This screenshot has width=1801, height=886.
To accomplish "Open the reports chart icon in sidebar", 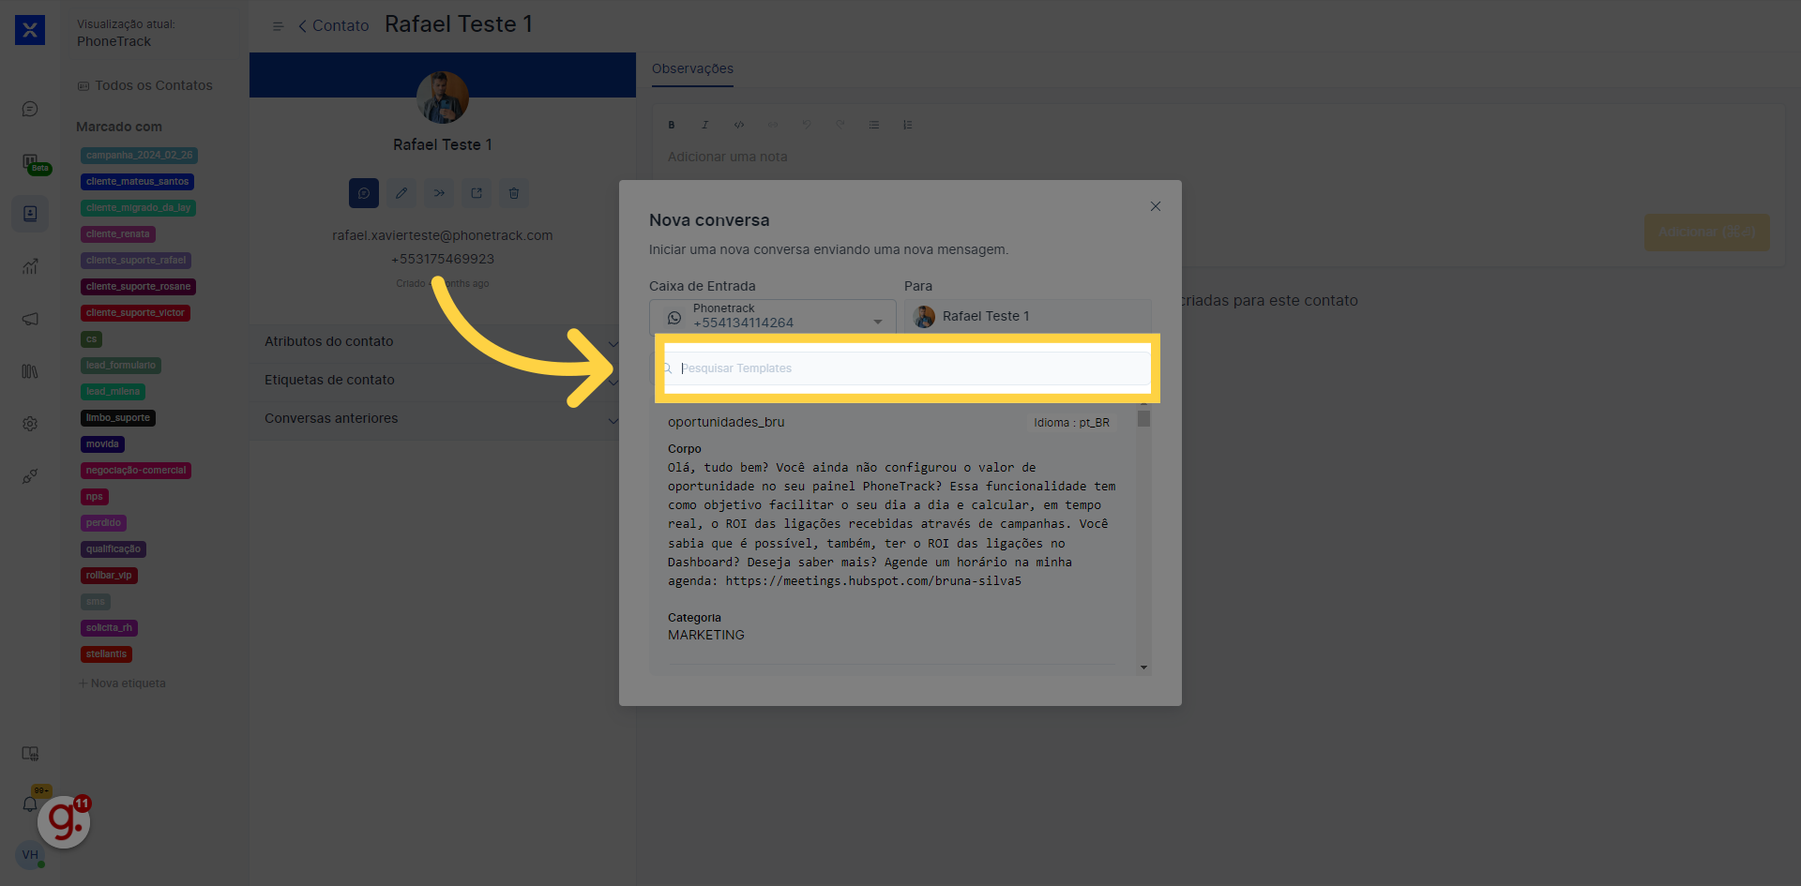I will 30,266.
